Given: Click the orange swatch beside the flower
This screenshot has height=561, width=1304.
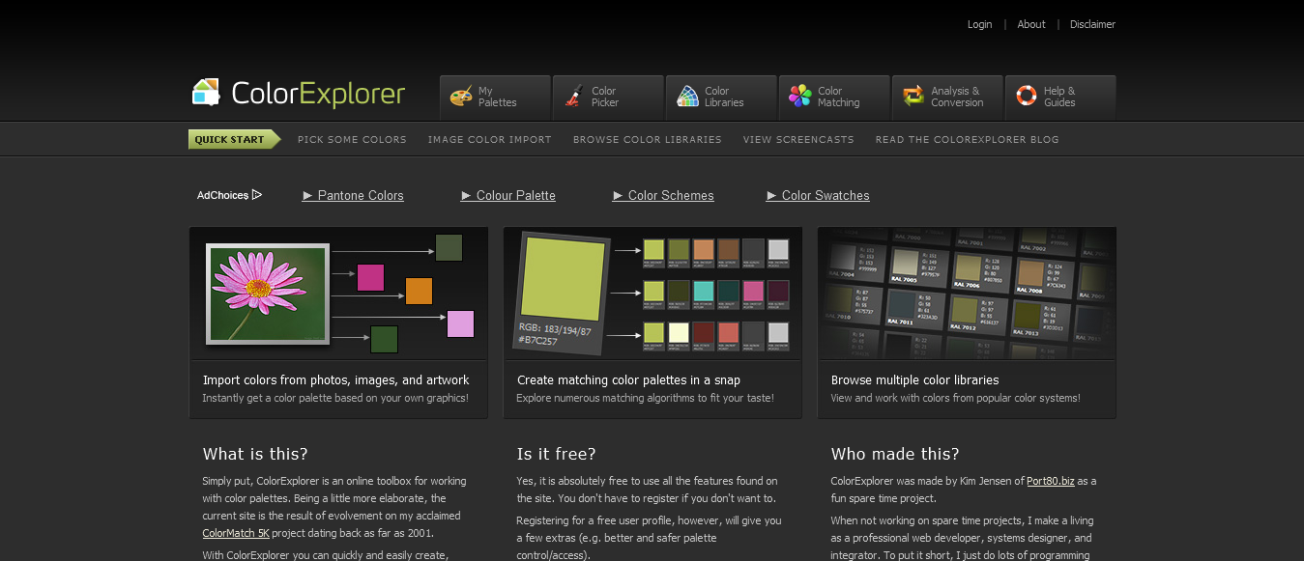Looking at the screenshot, I should click(x=419, y=291).
